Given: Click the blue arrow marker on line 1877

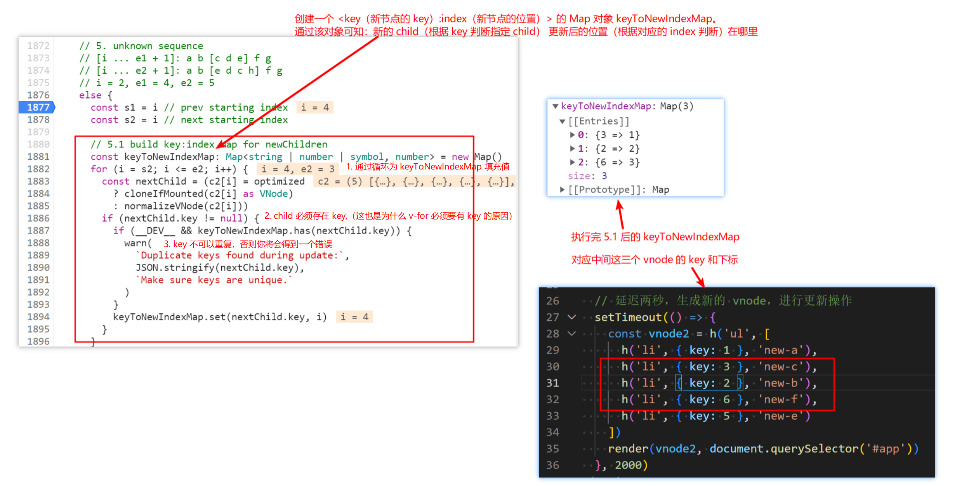Looking at the screenshot, I should [53, 107].
